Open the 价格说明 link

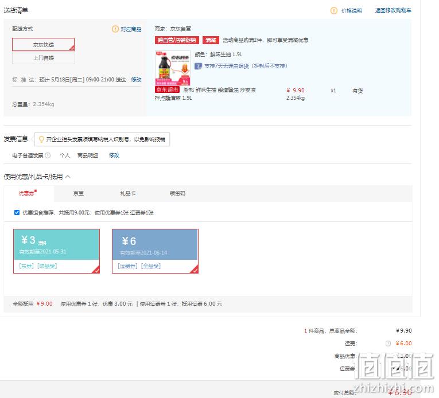click(351, 11)
